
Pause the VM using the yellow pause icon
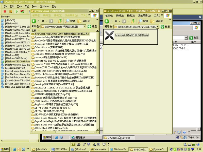11,11
